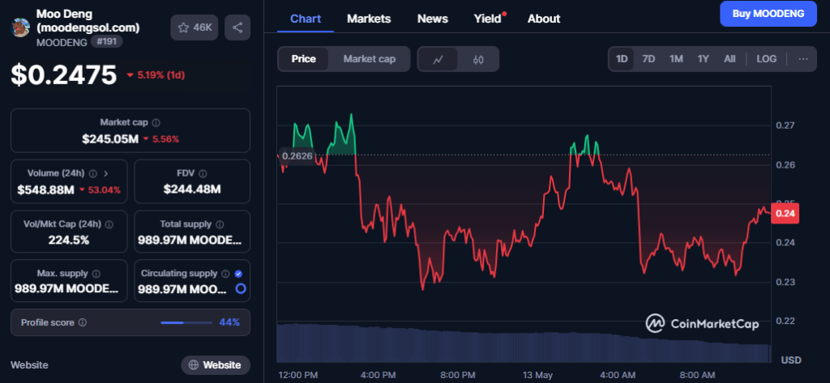Screen dimensions: 830x383
Task: Open chart more options ellipsis
Action: pyautogui.click(x=803, y=59)
